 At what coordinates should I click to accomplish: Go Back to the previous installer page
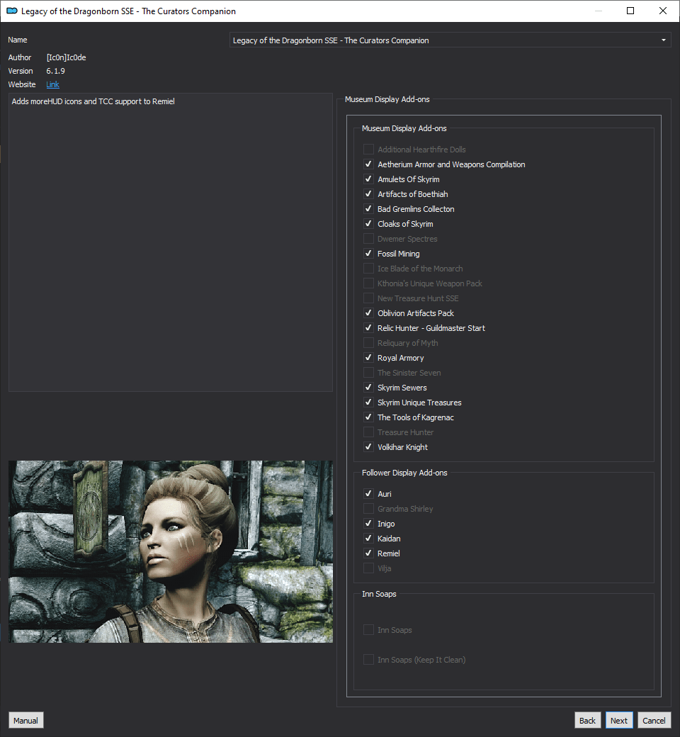pyautogui.click(x=587, y=721)
